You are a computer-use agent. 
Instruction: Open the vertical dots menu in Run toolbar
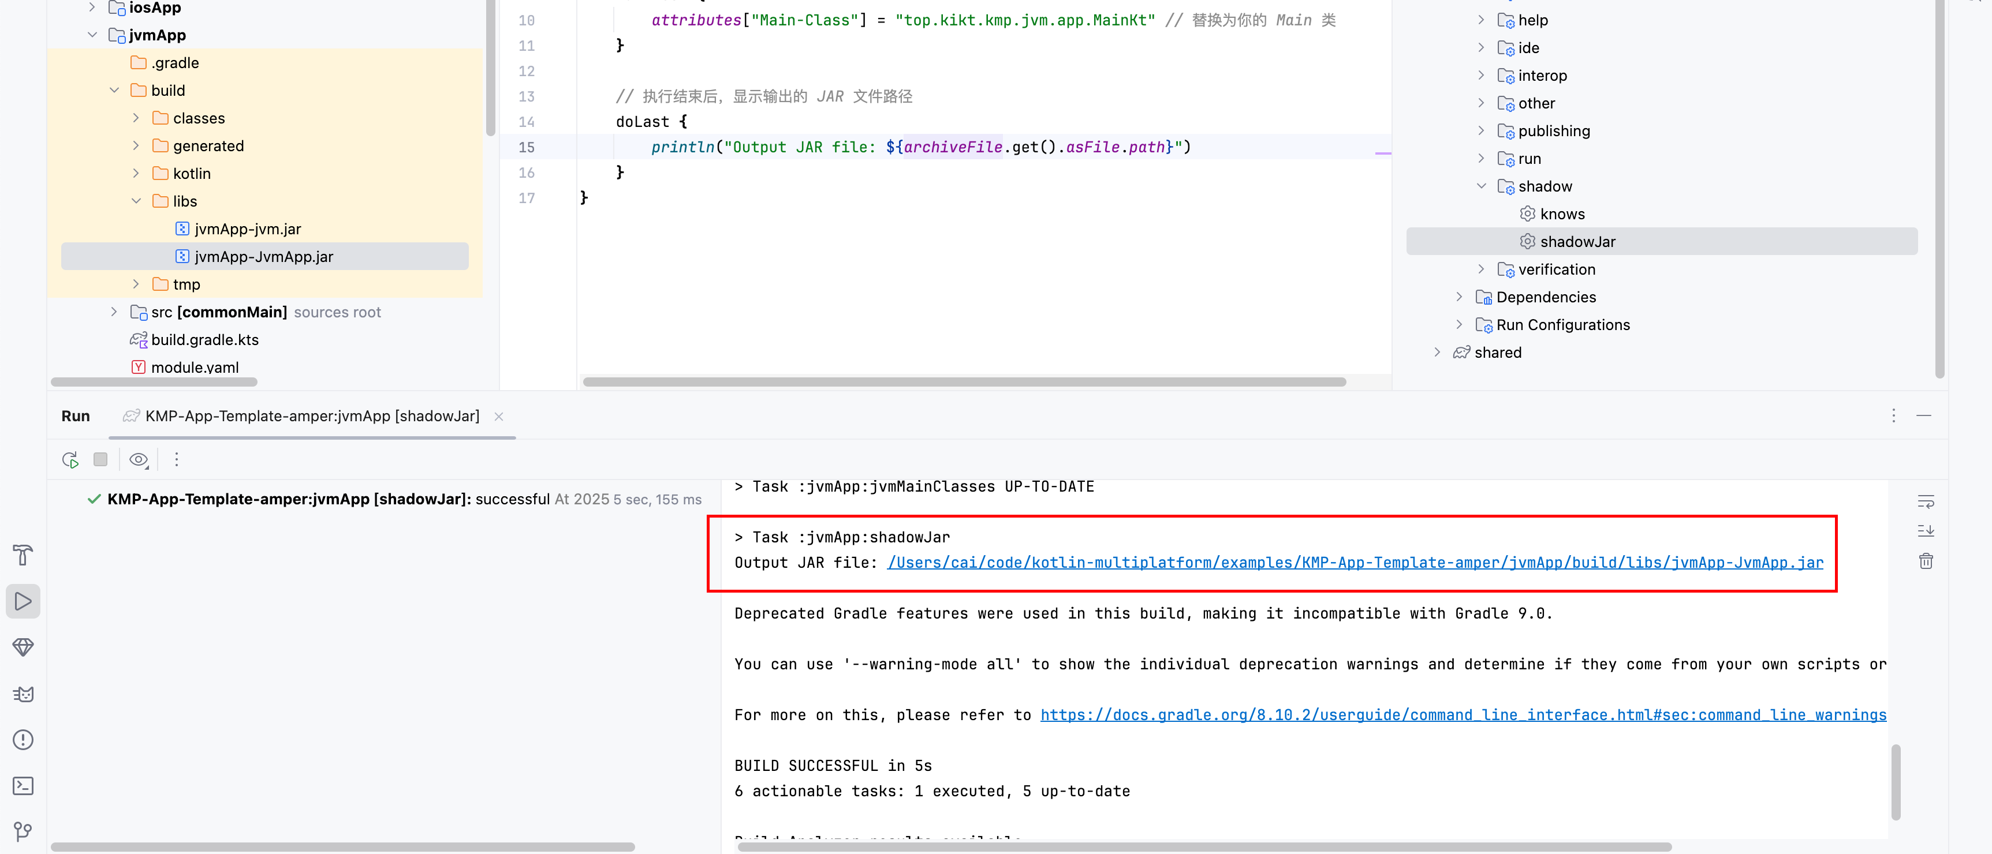[176, 460]
